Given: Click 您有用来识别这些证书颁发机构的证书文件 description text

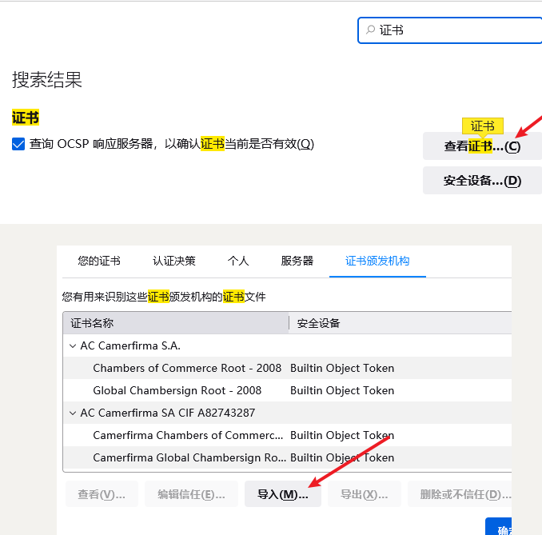Looking at the screenshot, I should pyautogui.click(x=164, y=297).
